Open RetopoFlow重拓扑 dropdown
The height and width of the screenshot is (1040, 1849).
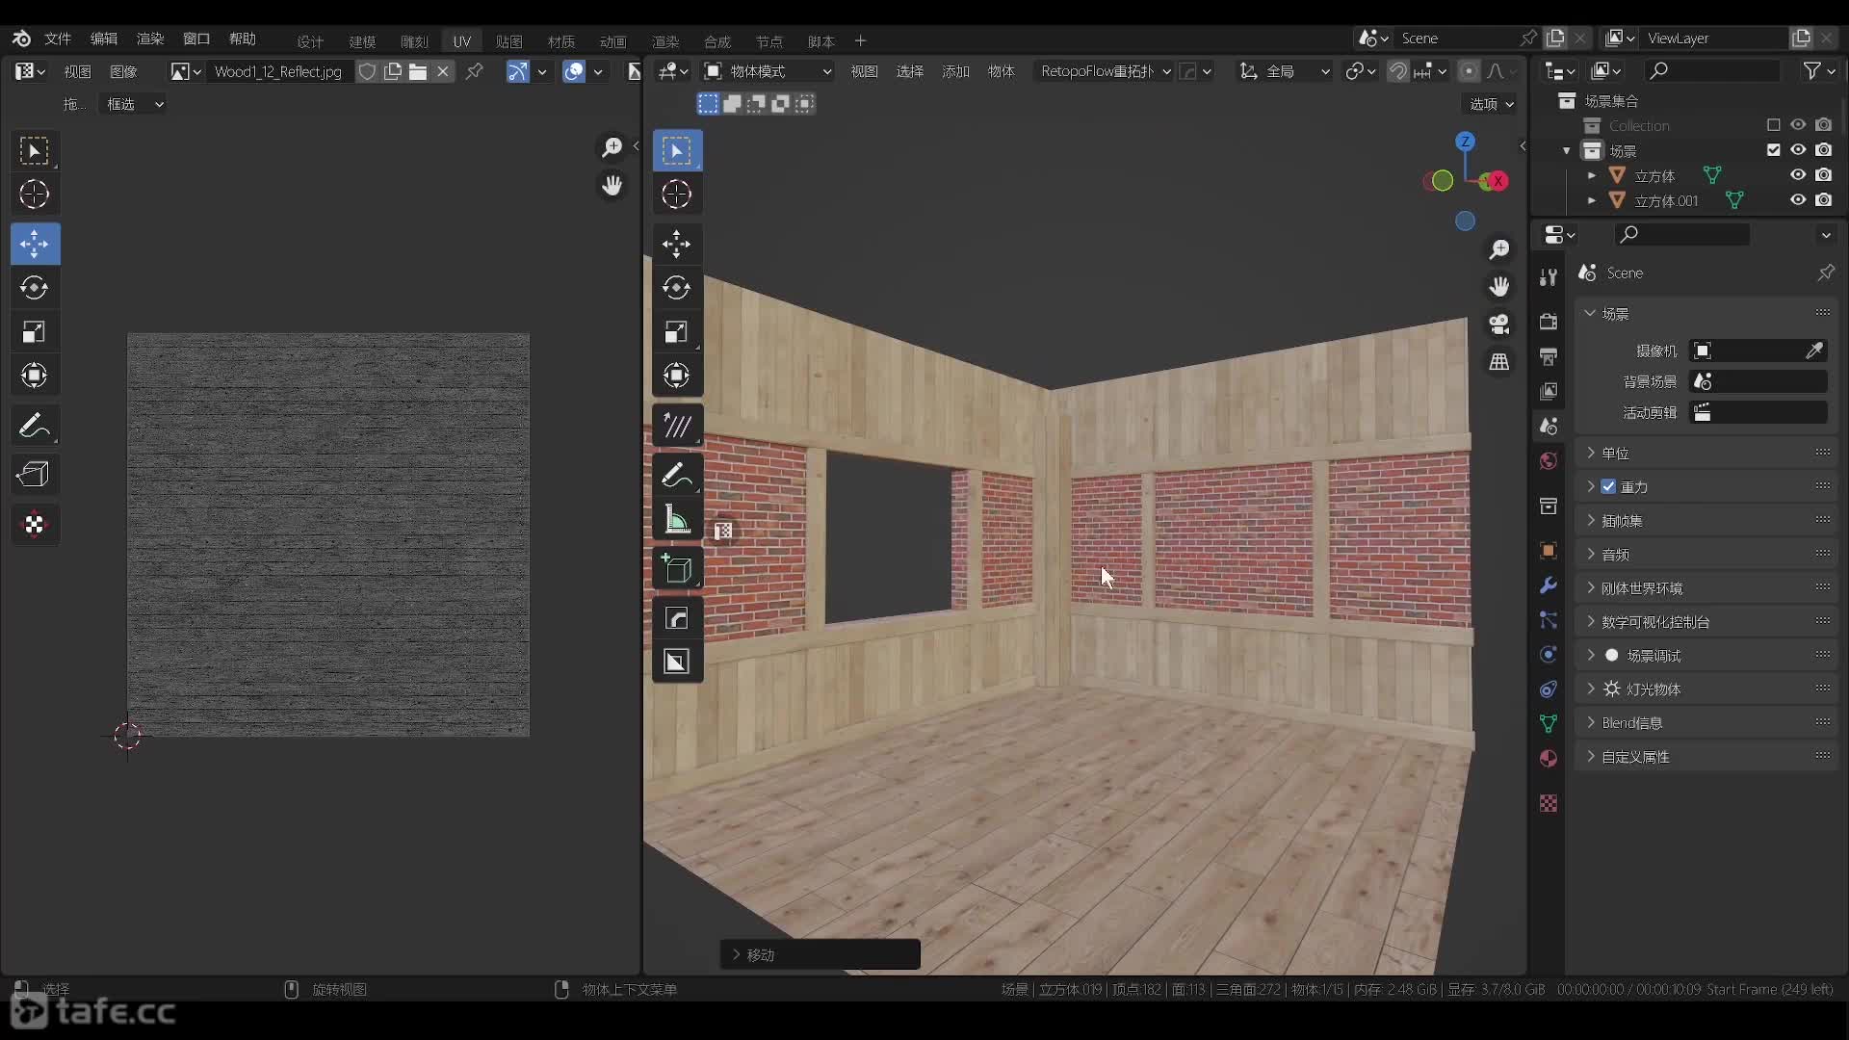1105,71
